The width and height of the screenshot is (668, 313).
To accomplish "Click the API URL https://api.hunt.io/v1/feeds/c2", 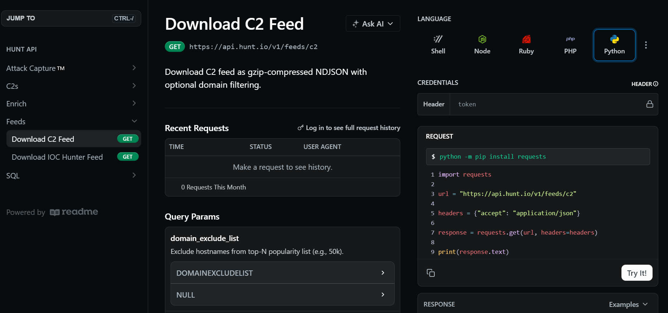I will [253, 47].
